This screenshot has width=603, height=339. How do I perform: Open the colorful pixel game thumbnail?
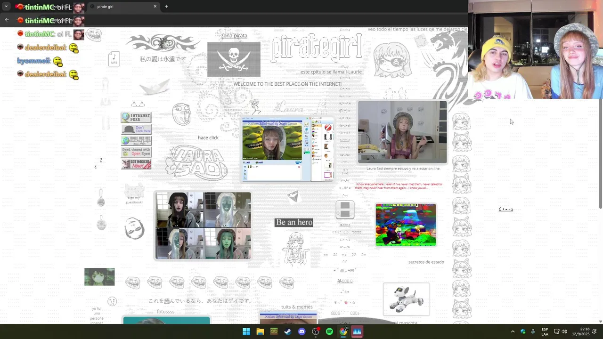point(406,225)
